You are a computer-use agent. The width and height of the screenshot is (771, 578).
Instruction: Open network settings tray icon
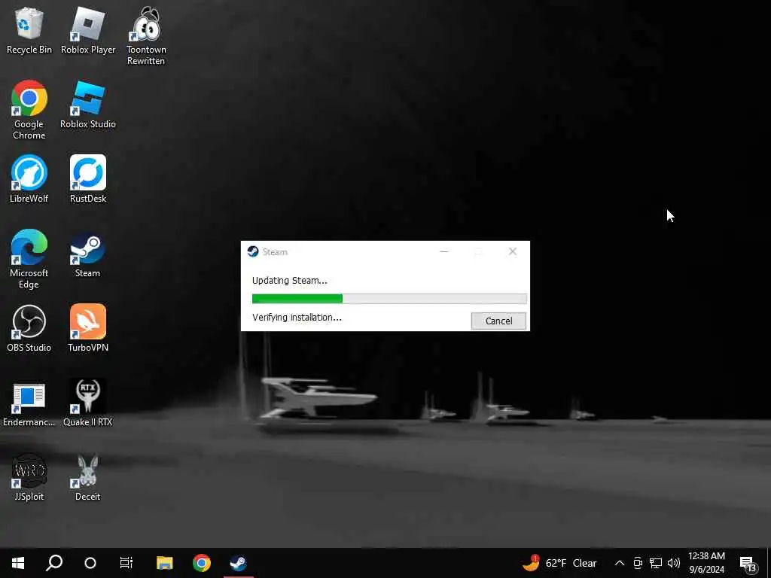(x=656, y=563)
